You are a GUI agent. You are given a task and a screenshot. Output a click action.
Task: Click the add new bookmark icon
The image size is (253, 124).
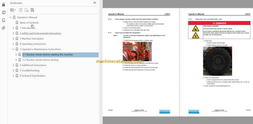click(26, 10)
